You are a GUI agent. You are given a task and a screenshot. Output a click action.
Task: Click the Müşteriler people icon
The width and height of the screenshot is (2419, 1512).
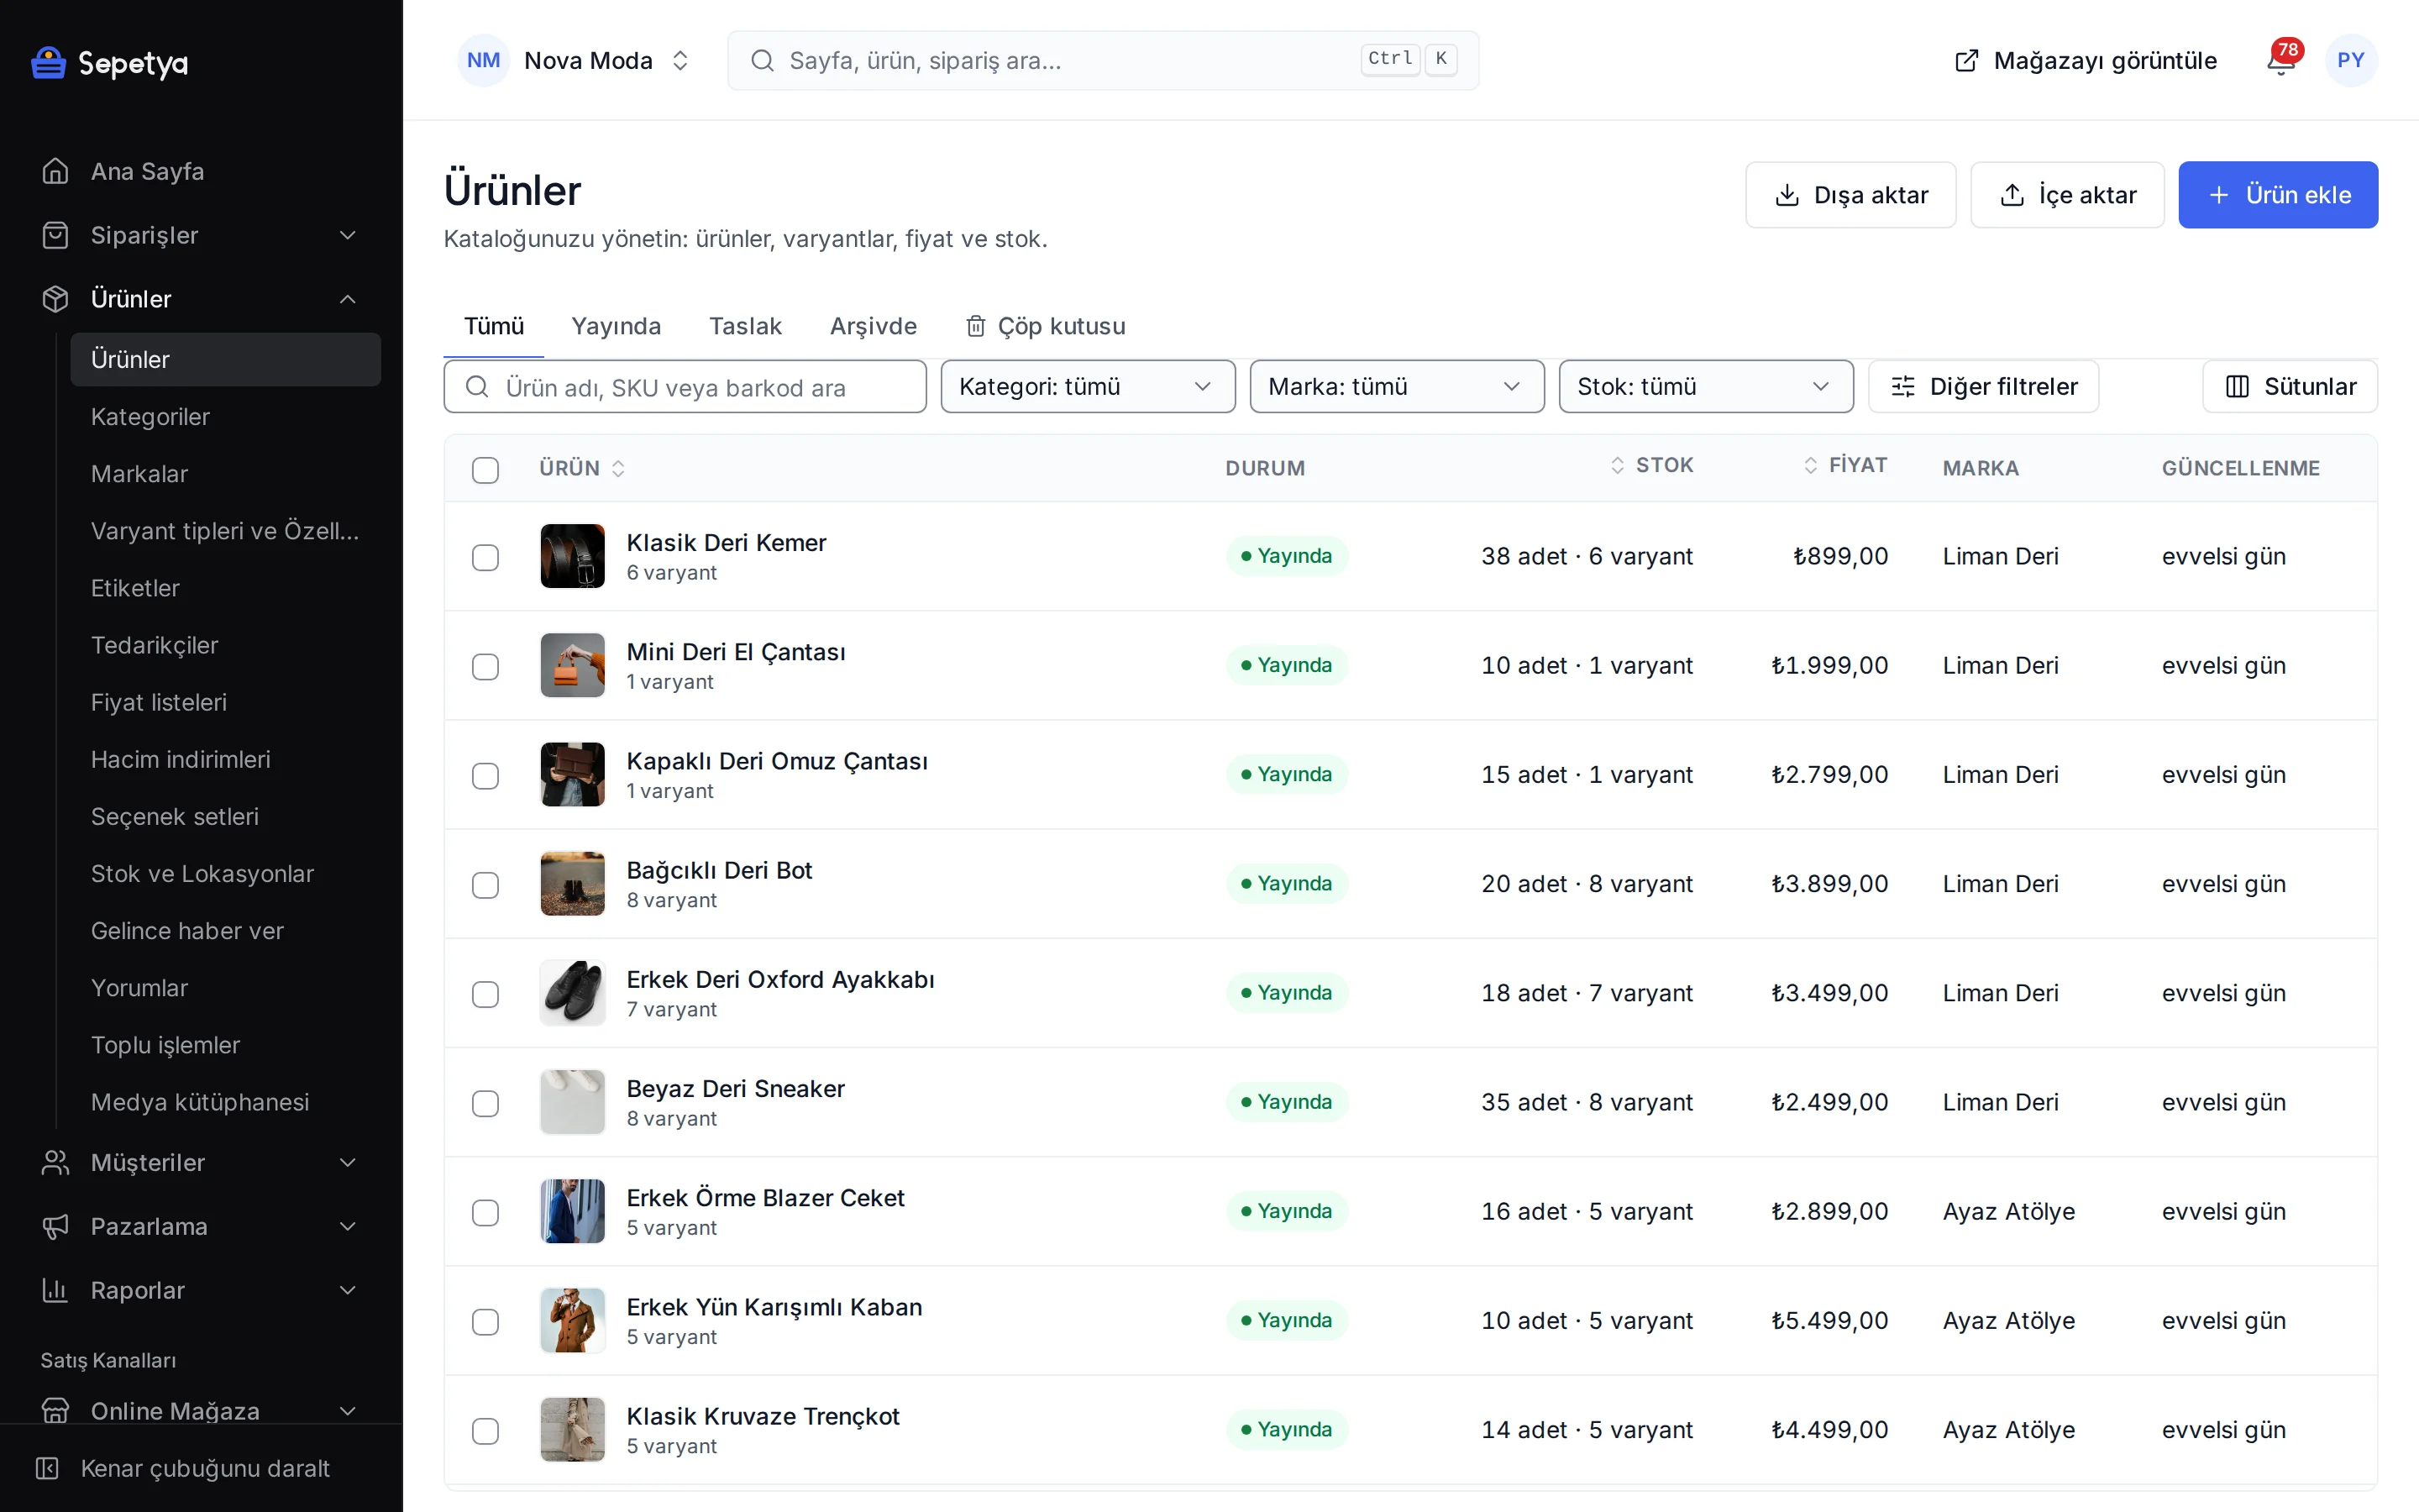(56, 1162)
